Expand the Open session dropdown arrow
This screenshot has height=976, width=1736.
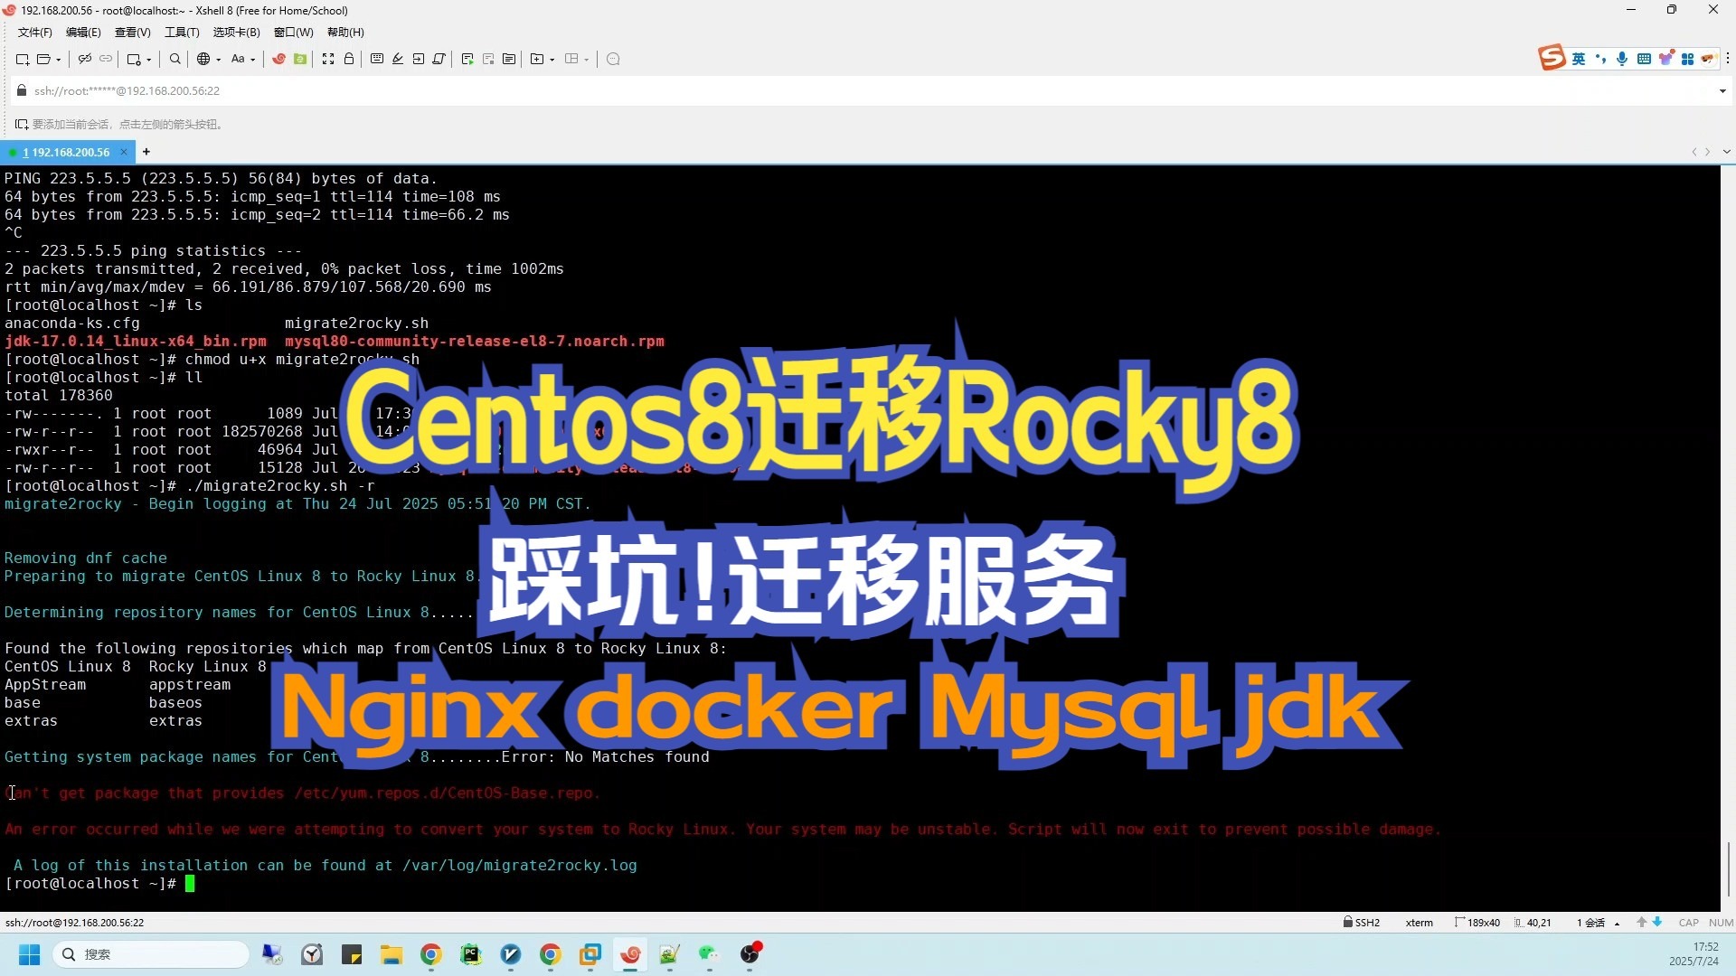point(59,60)
